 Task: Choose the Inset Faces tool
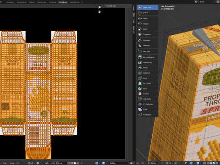(x=148, y=62)
